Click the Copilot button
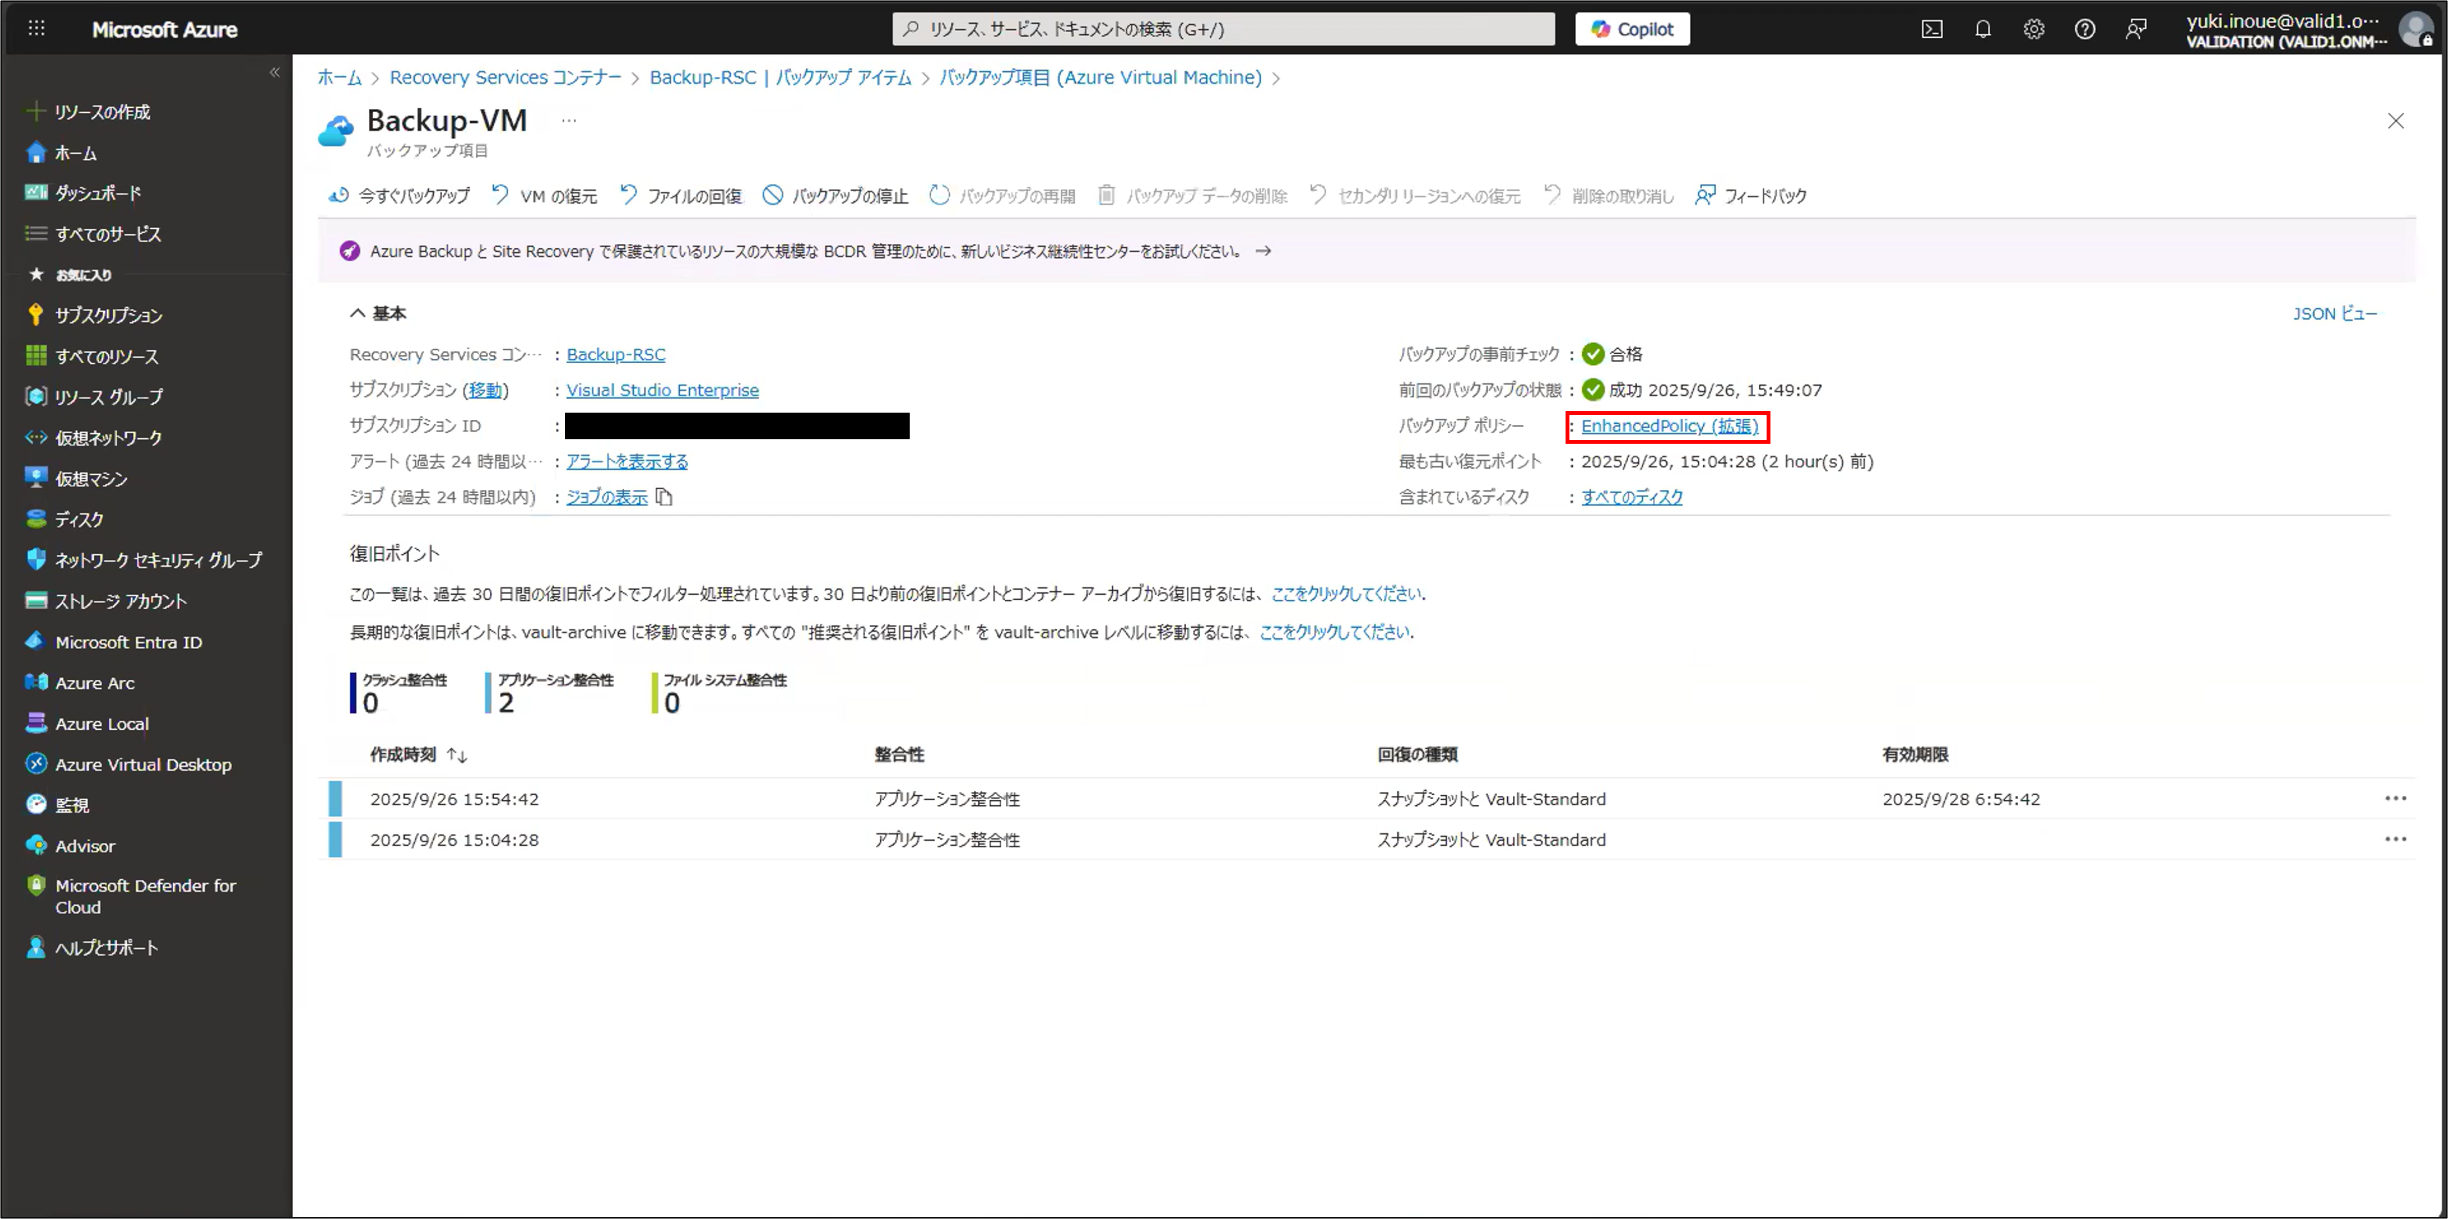The height and width of the screenshot is (1219, 2448). click(1632, 29)
